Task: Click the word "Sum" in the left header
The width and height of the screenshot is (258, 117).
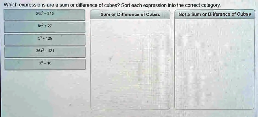Action: tap(105, 15)
